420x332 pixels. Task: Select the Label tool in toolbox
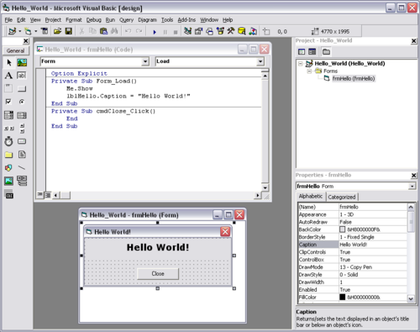(8, 76)
